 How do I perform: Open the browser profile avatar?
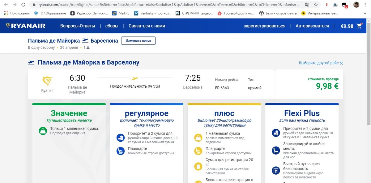coord(356,5)
